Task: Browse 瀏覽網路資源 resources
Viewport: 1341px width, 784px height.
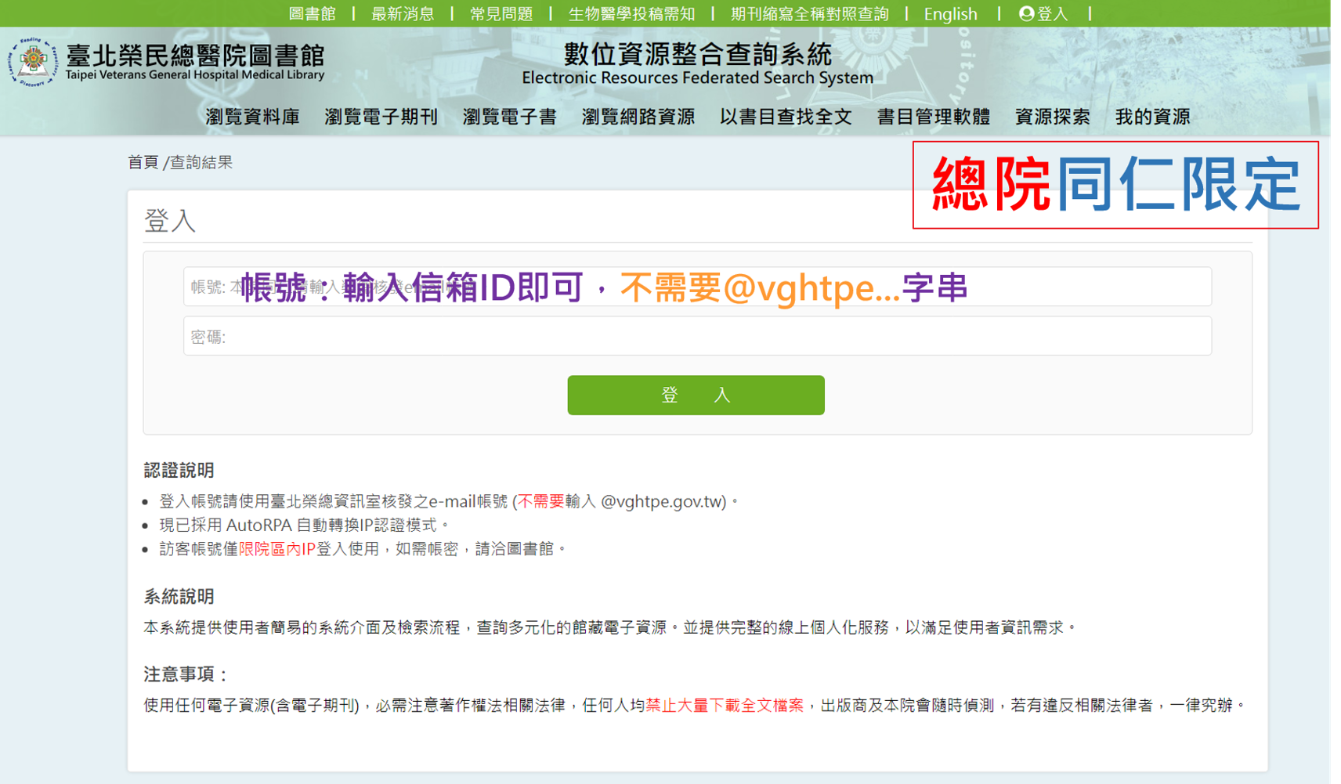Action: pyautogui.click(x=638, y=117)
